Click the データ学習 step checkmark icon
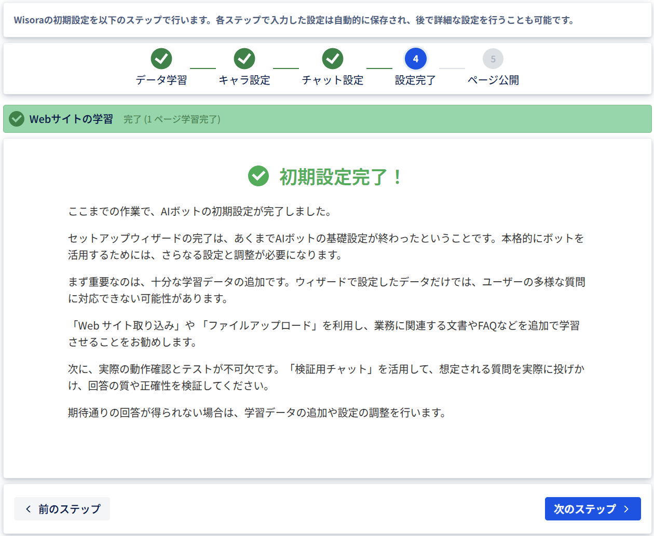Screen dimensions: 654x536 pos(161,59)
